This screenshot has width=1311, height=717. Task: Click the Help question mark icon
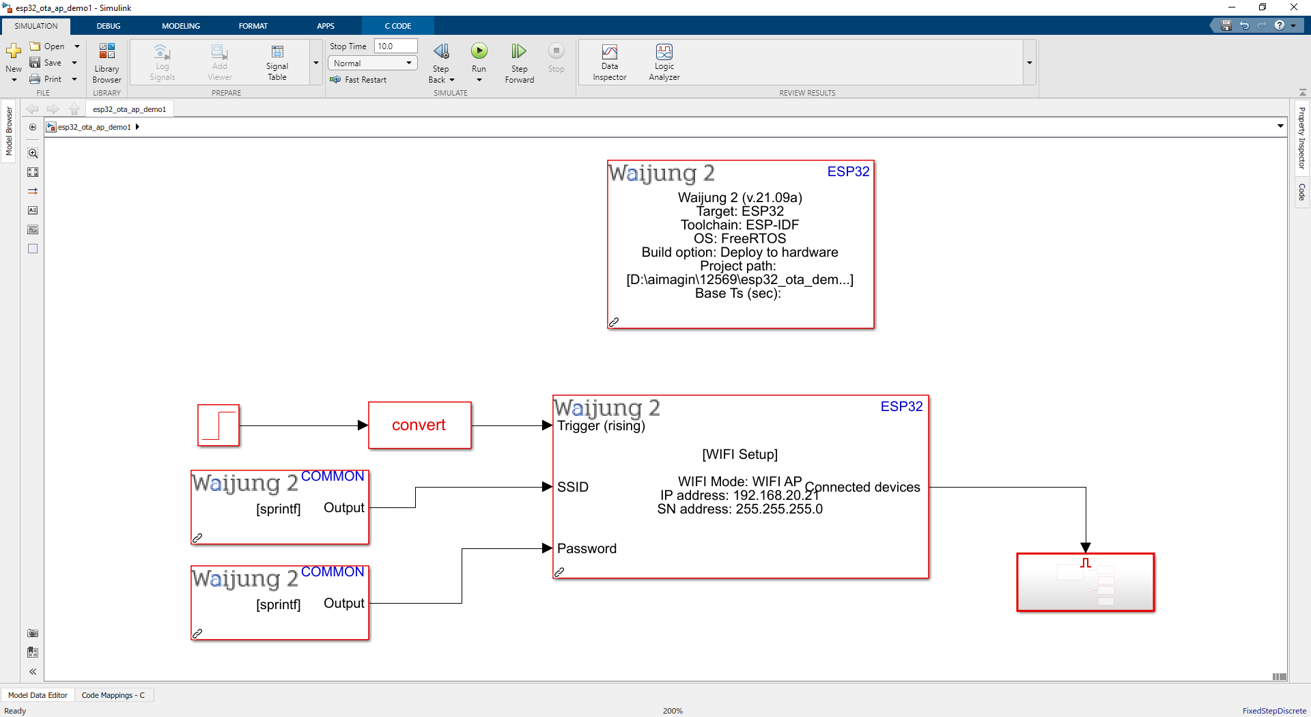coord(1280,25)
